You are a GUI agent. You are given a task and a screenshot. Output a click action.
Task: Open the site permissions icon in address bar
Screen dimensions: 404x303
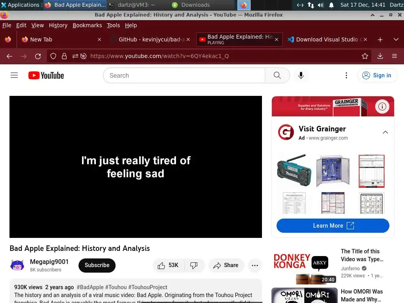click(x=75, y=56)
